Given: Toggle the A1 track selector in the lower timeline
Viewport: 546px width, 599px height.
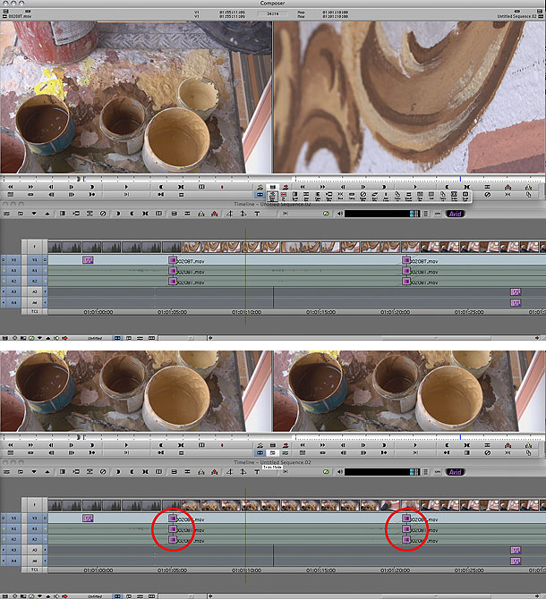Looking at the screenshot, I should click(x=34, y=529).
